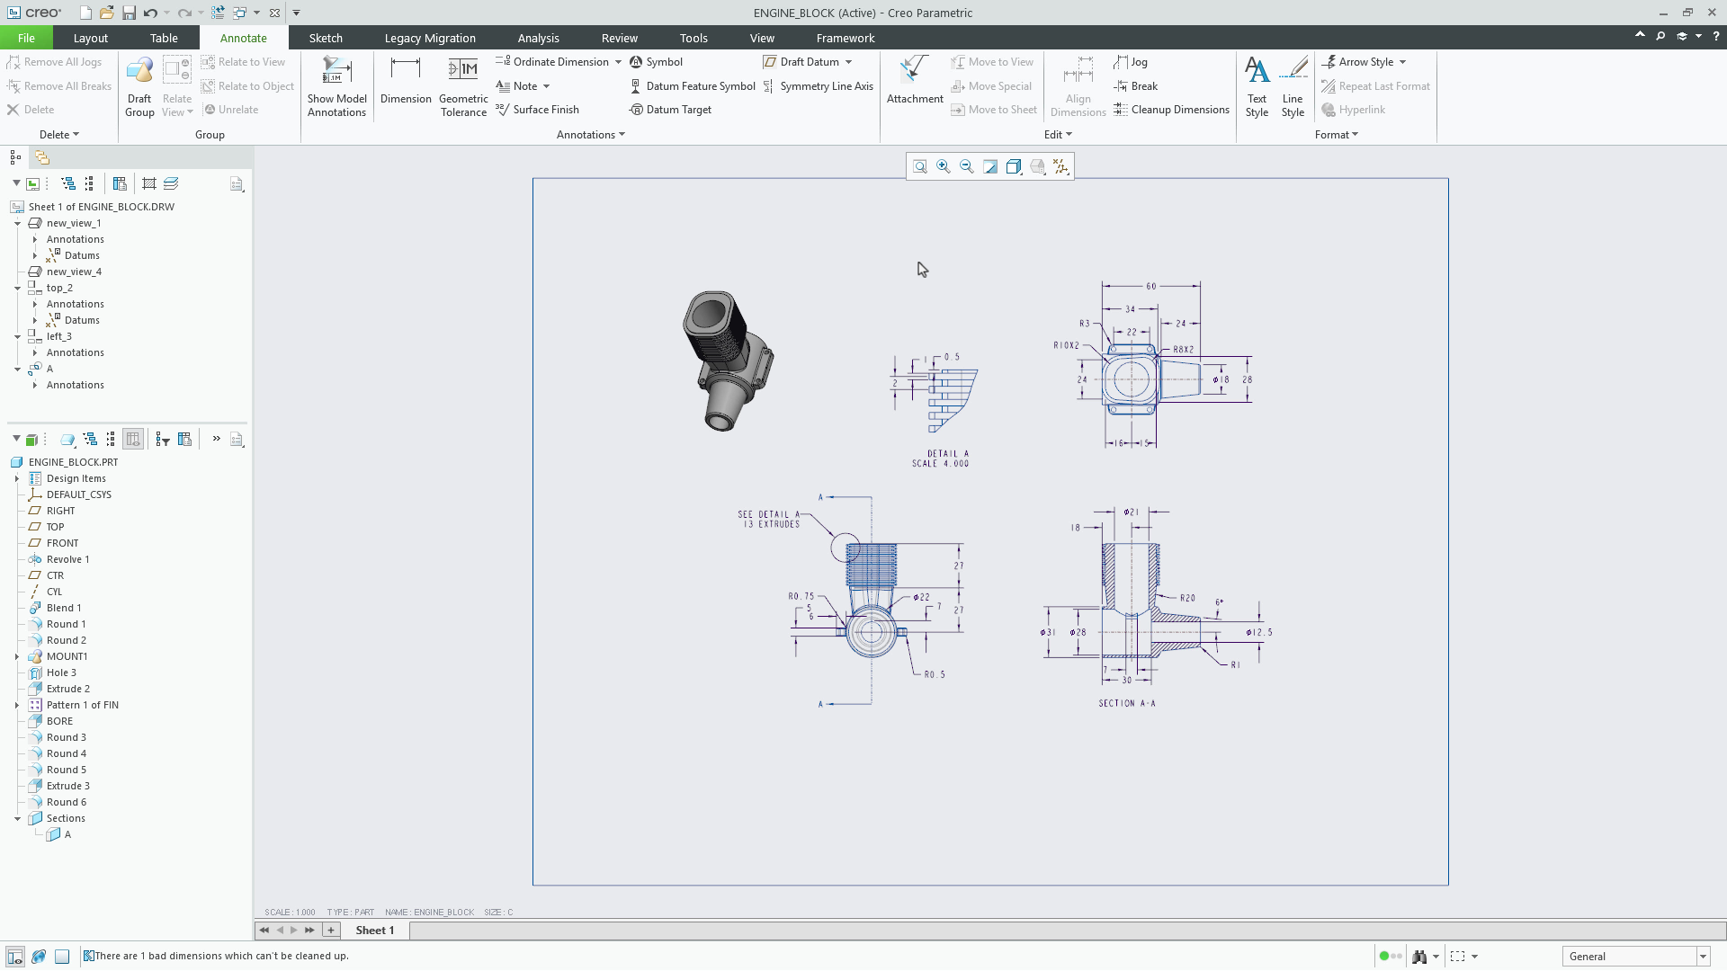The width and height of the screenshot is (1727, 971).
Task: Click the Attachment tool icon
Action: pos(914,70)
